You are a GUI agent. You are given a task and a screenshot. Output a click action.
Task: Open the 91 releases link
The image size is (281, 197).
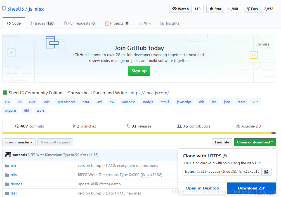coord(139,126)
